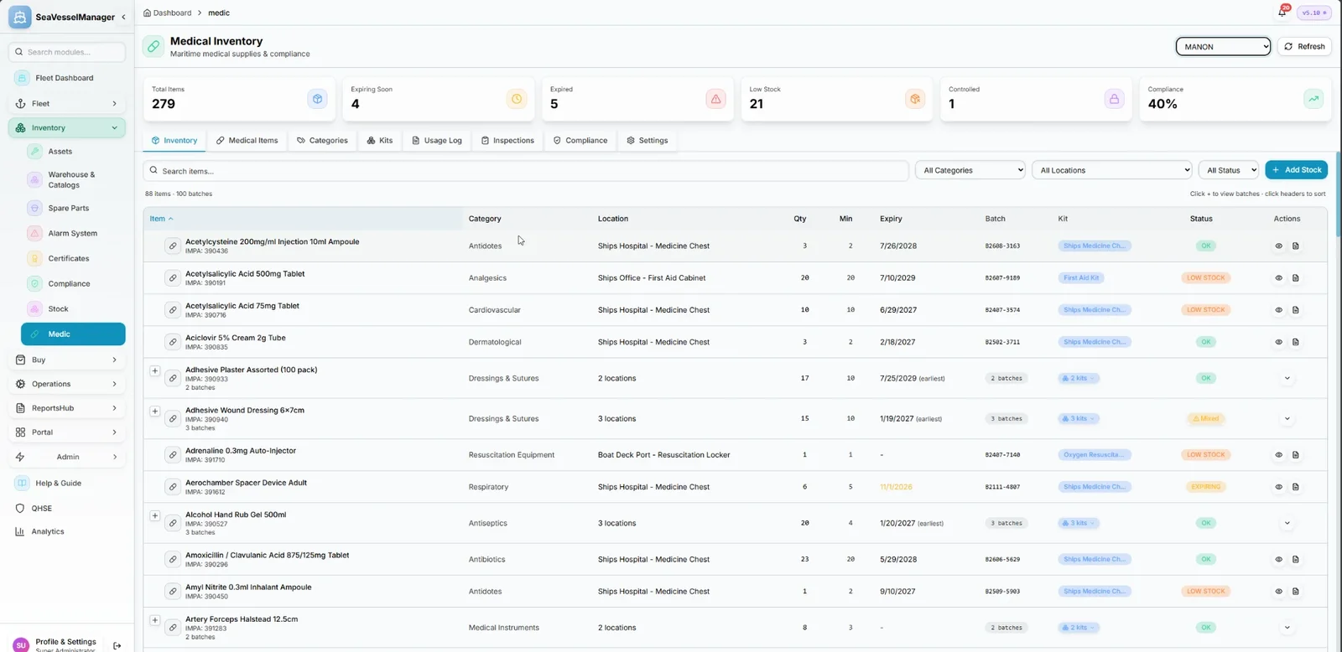The width and height of the screenshot is (1342, 652).
Task: Open the notifications bell
Action: point(1282,12)
